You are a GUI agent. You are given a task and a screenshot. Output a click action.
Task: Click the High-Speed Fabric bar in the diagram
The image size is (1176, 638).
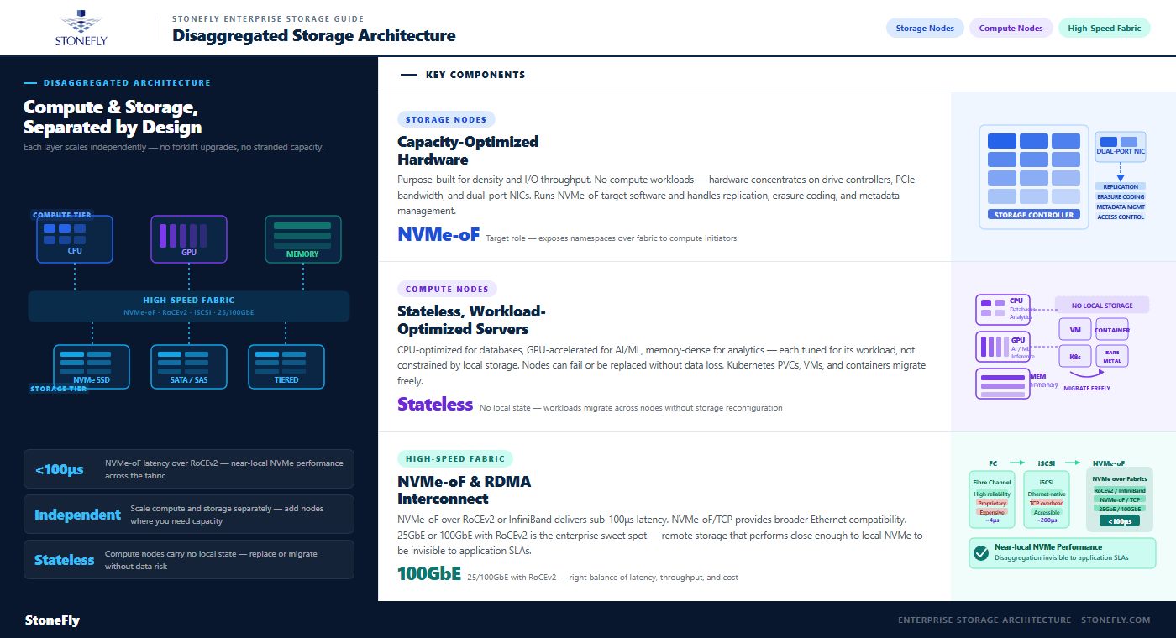189,306
